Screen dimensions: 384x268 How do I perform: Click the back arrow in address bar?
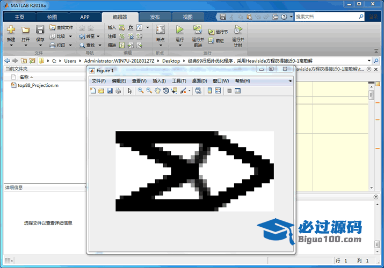[x=8, y=61]
